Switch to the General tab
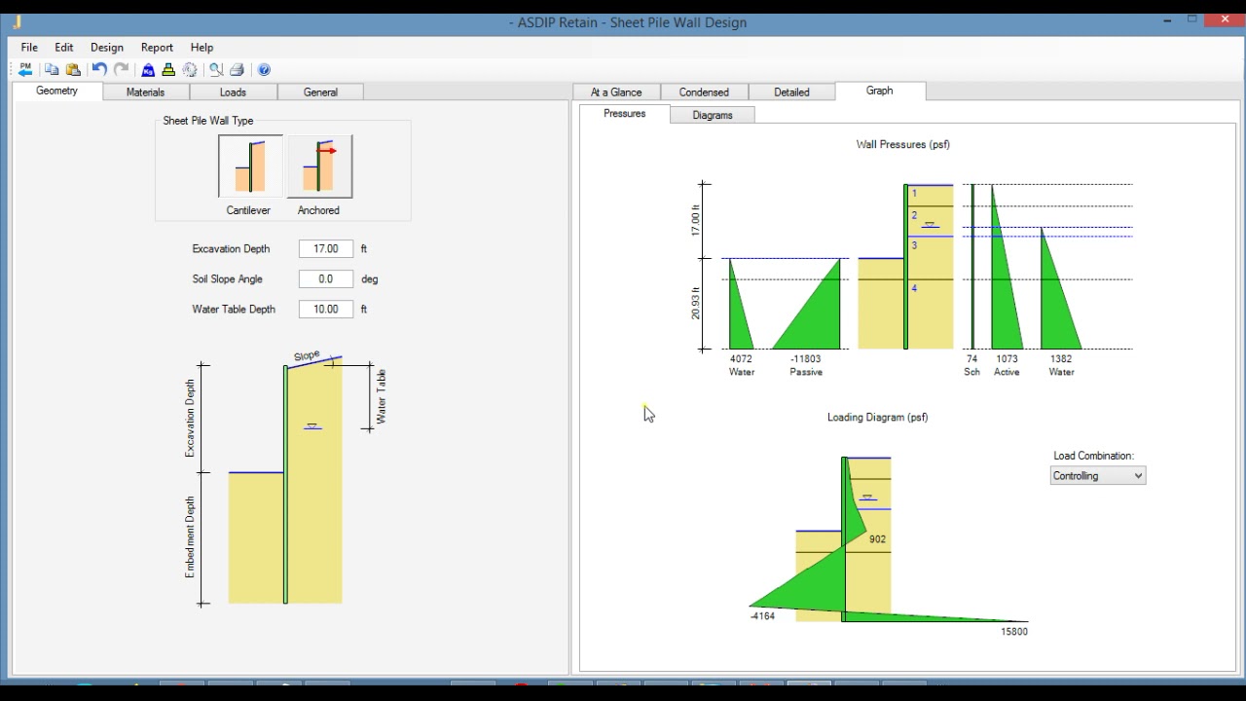Image resolution: width=1246 pixels, height=701 pixels. pyautogui.click(x=320, y=92)
